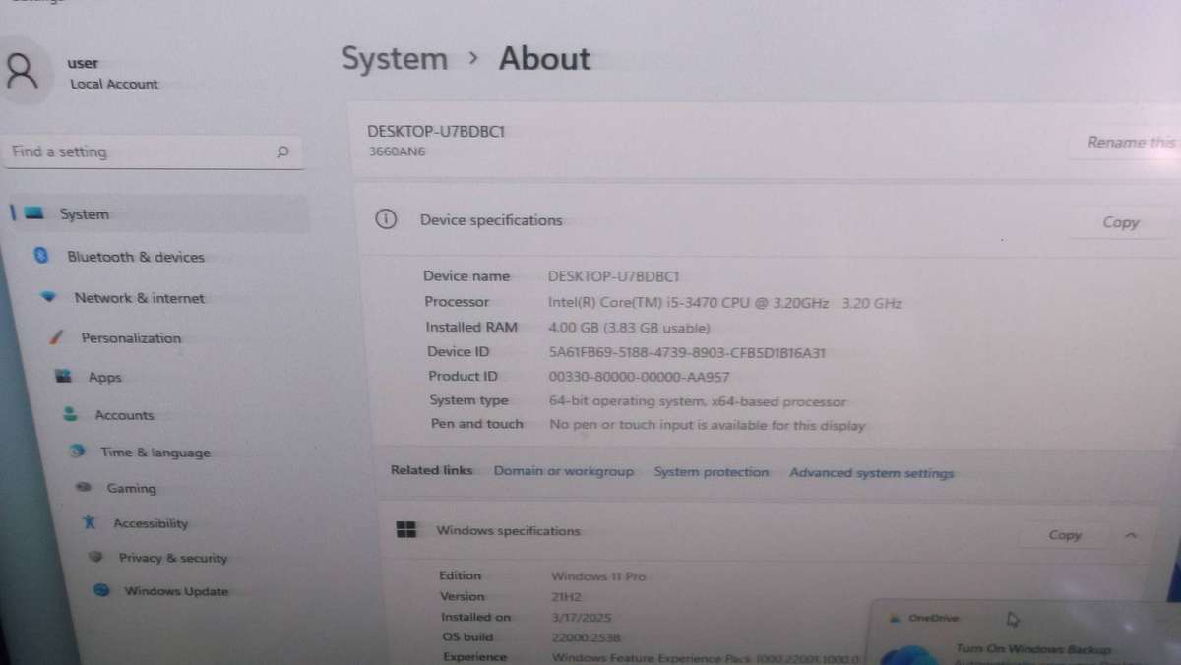Click the Privacy & security shield icon
This screenshot has height=665, width=1181.
coord(95,557)
